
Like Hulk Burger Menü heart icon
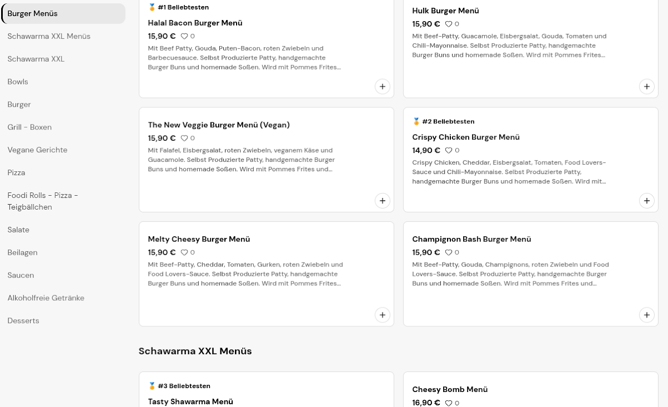[x=449, y=24]
